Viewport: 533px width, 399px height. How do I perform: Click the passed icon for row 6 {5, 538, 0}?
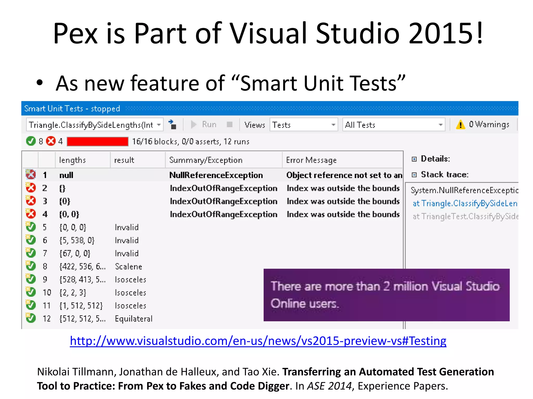[x=31, y=240]
